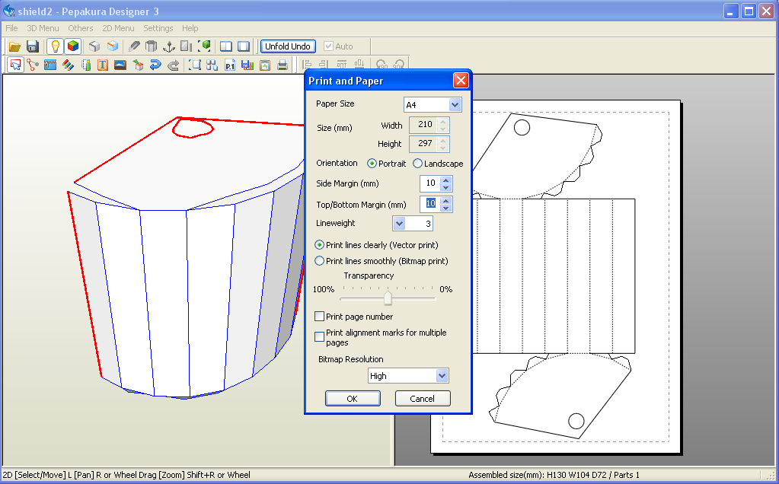Click the Width field showing 210

pos(425,125)
